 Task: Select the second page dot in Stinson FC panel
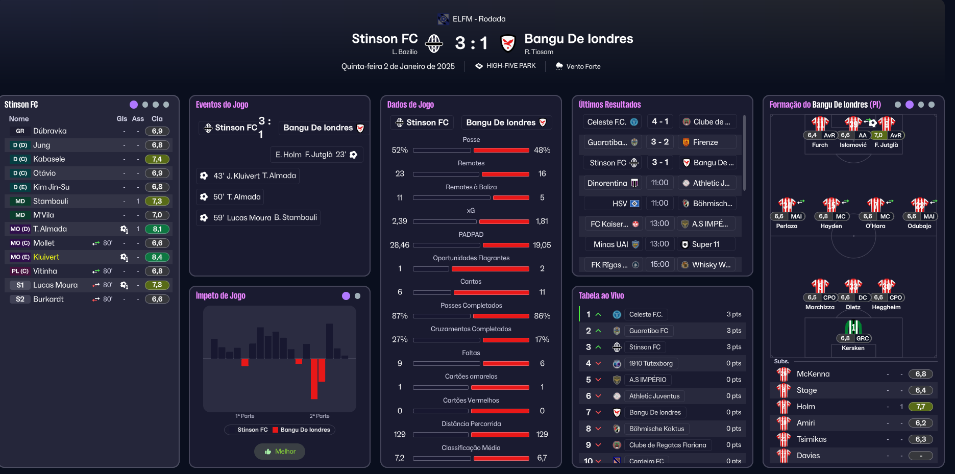click(145, 105)
